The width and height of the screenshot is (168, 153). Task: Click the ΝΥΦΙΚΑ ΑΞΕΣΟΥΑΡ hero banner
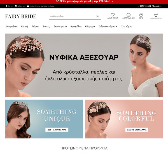(x=84, y=65)
